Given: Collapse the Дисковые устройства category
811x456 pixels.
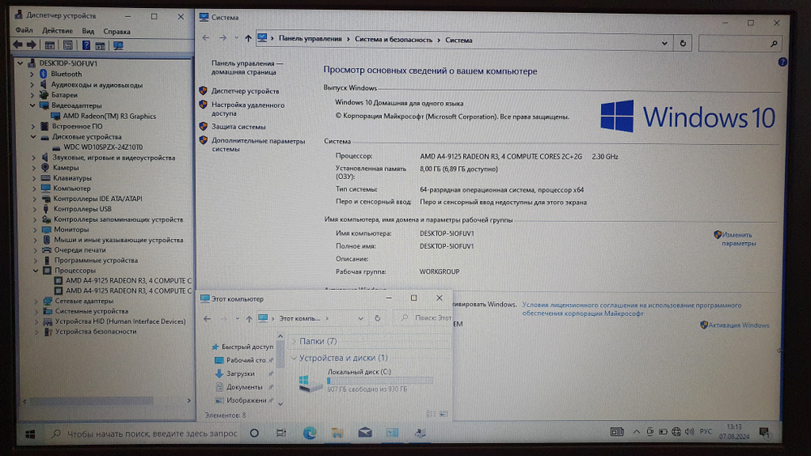Looking at the screenshot, I should (x=33, y=137).
